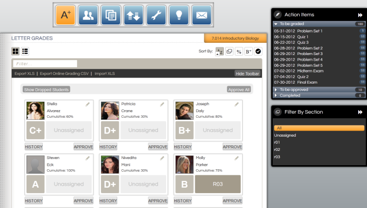This screenshot has width=367, height=208.
Task: Click Export XLS link
Action: (x=24, y=73)
